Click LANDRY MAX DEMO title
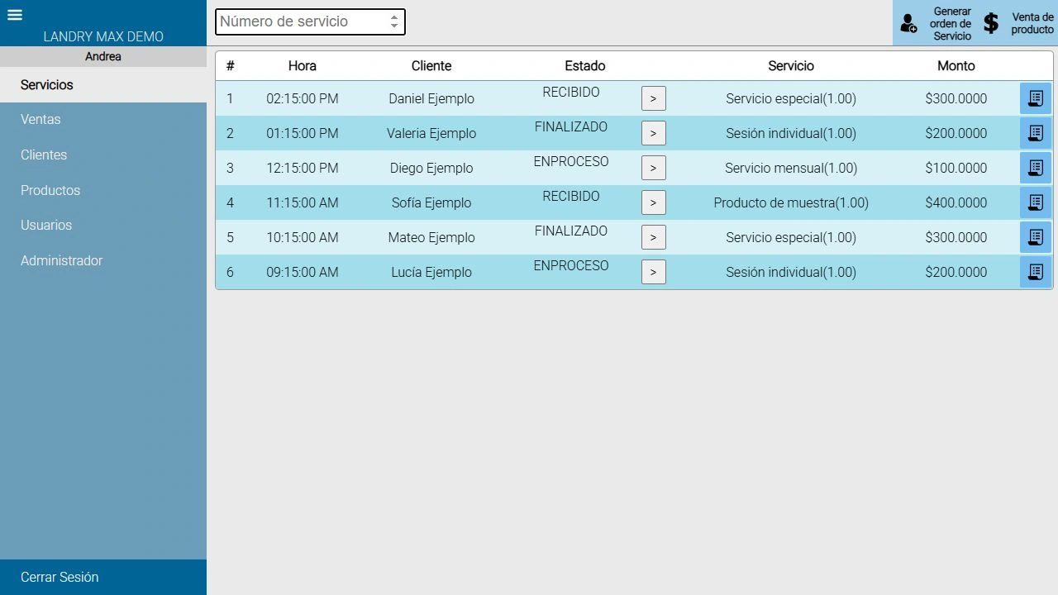The height and width of the screenshot is (595, 1058). (103, 36)
